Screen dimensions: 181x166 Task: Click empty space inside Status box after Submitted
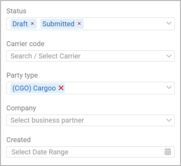point(123,24)
